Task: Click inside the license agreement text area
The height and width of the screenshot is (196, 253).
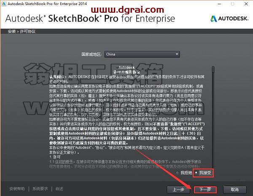Action: pyautogui.click(x=127, y=116)
